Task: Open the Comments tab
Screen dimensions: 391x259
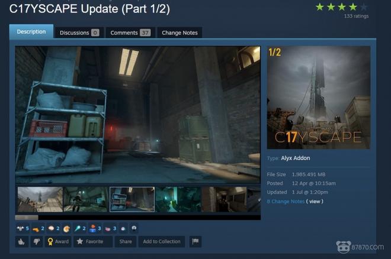Action: click(x=130, y=33)
